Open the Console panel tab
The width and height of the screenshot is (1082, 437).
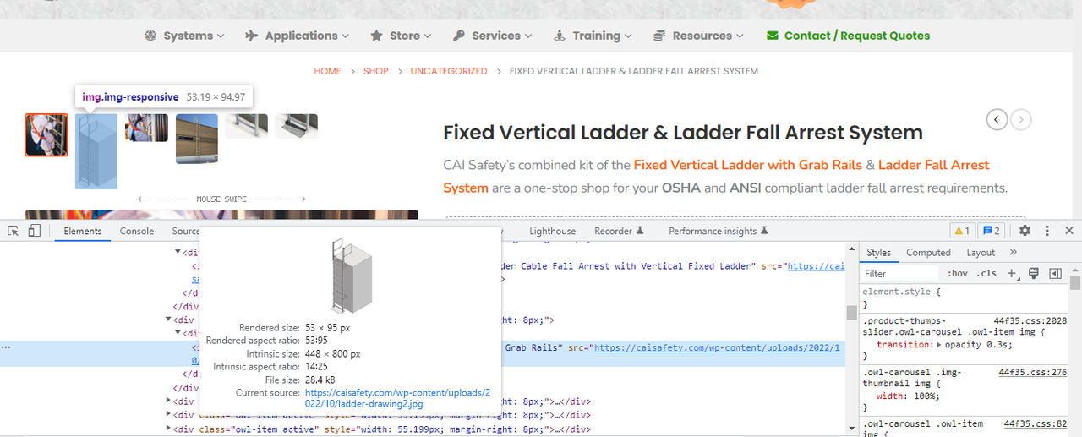click(x=137, y=231)
